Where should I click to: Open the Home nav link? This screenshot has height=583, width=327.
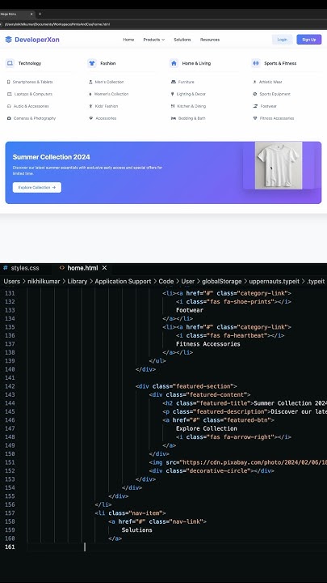[128, 40]
